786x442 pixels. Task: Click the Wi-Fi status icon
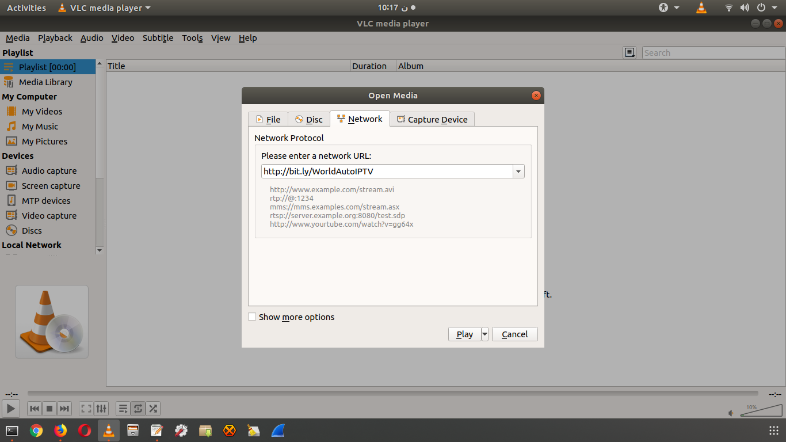click(729, 7)
